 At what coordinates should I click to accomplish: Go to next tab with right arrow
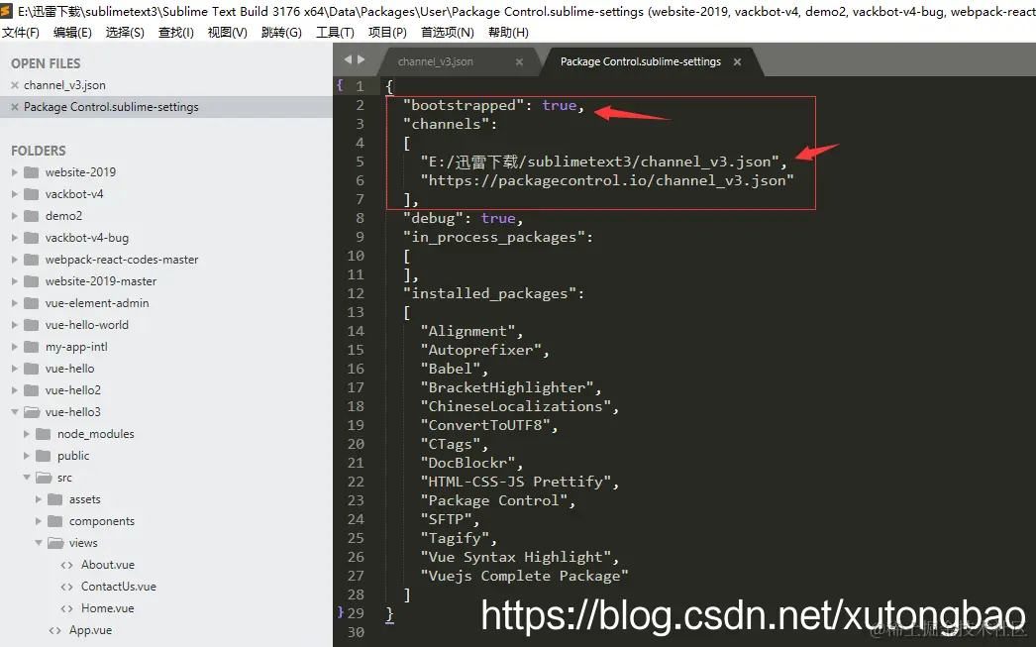click(x=361, y=59)
